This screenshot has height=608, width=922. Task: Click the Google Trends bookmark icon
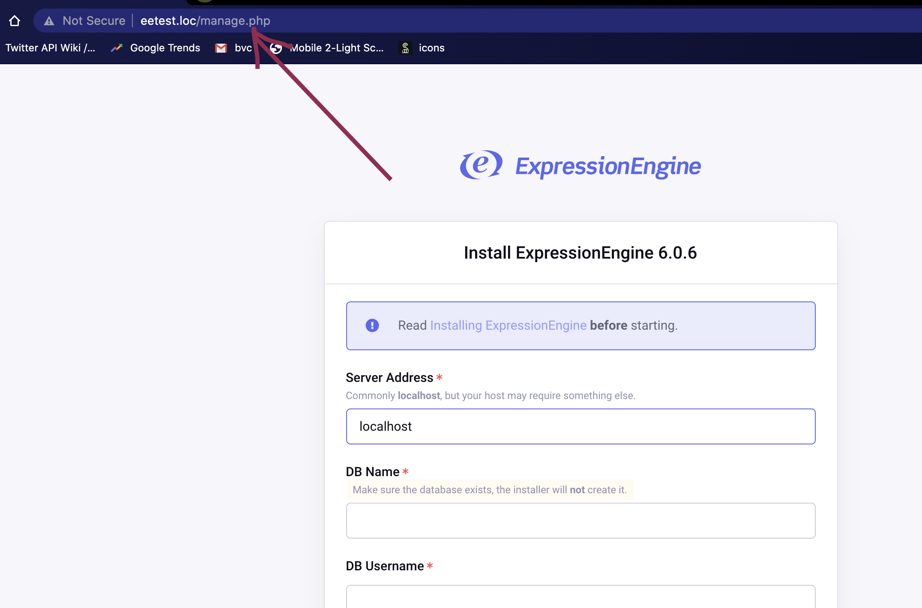(x=117, y=48)
